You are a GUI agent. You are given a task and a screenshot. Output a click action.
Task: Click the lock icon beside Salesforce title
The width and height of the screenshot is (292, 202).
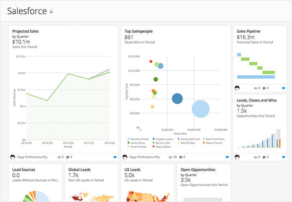pos(51,11)
